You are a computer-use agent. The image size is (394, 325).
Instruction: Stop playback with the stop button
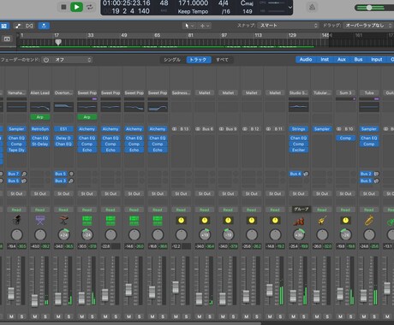(63, 7)
